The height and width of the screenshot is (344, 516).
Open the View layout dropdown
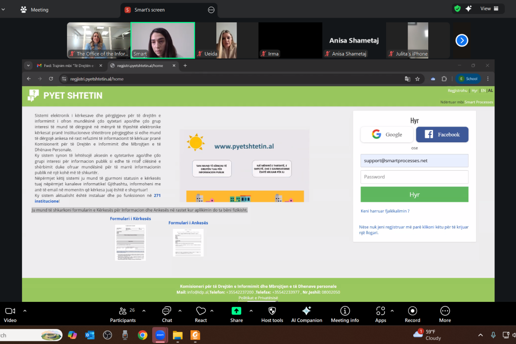[x=489, y=9]
